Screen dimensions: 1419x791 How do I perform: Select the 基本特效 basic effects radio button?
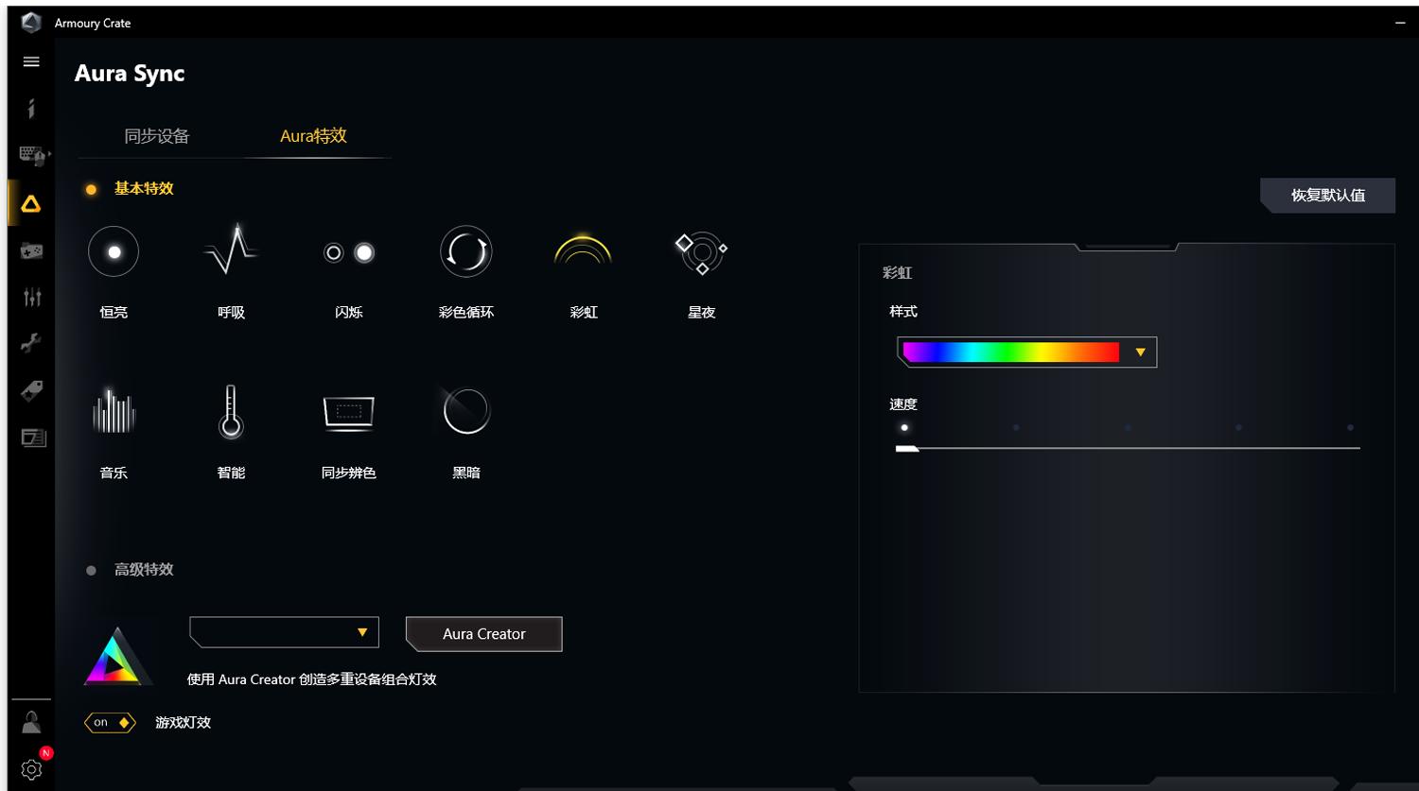pyautogui.click(x=91, y=190)
